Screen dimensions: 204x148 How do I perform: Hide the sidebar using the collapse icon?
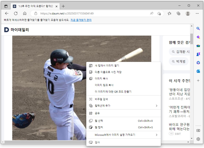coord(198,130)
